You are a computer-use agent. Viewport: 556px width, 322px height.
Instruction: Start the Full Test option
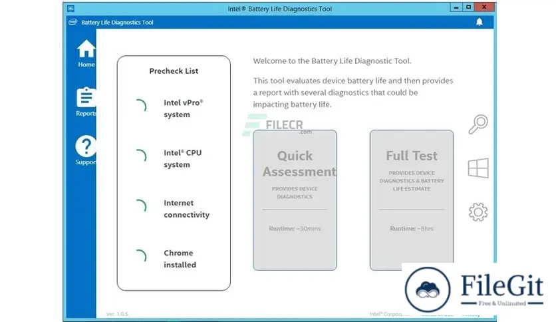pyautogui.click(x=411, y=200)
